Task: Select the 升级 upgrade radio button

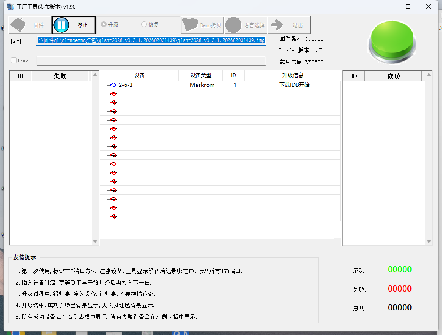Action: 104,25
